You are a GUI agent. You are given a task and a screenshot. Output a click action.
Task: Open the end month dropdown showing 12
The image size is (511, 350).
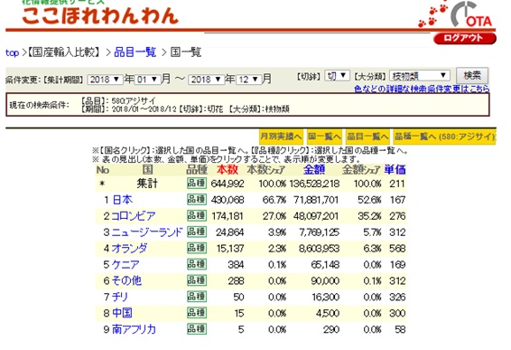coord(248,80)
